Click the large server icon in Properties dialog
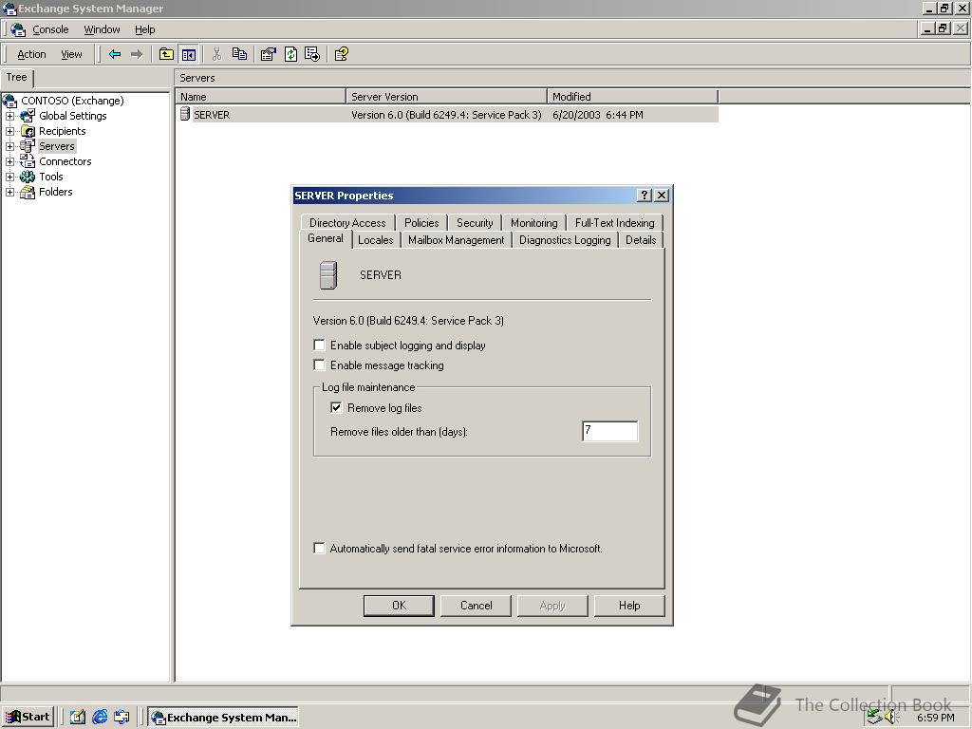Viewport: 972px width, 729px height. (x=327, y=275)
